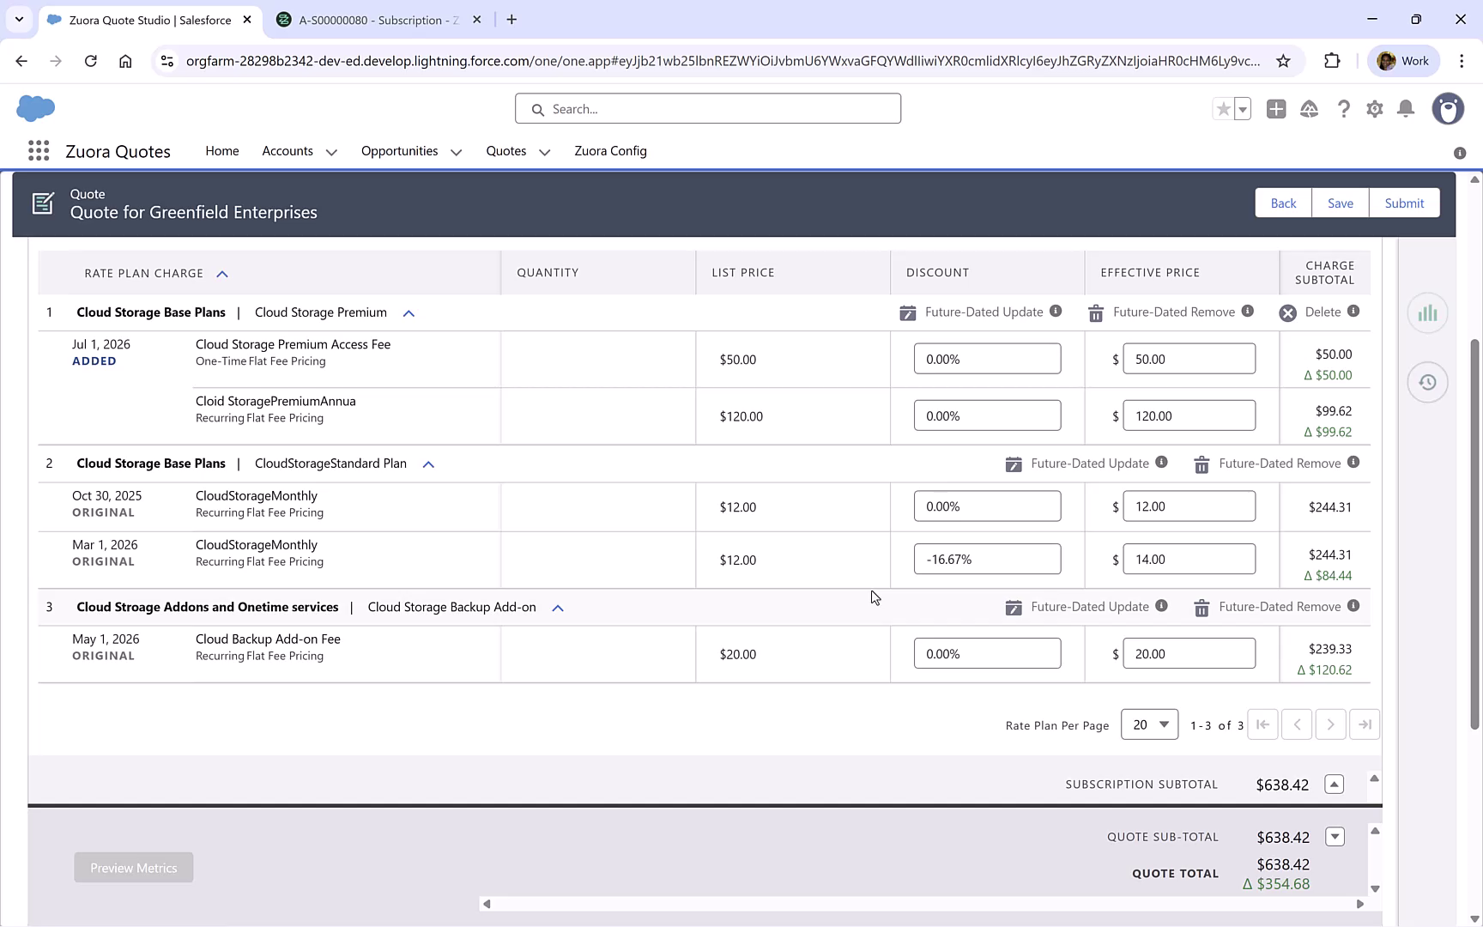Image resolution: width=1483 pixels, height=927 pixels.
Task: Open the App Launcher grid
Action: 38,150
